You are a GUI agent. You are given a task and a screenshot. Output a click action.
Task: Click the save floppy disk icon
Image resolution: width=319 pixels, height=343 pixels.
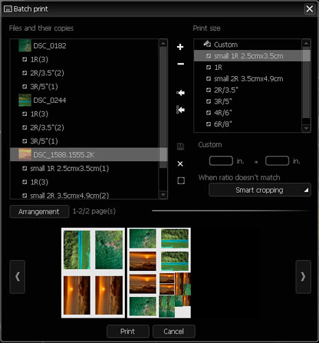180,146
